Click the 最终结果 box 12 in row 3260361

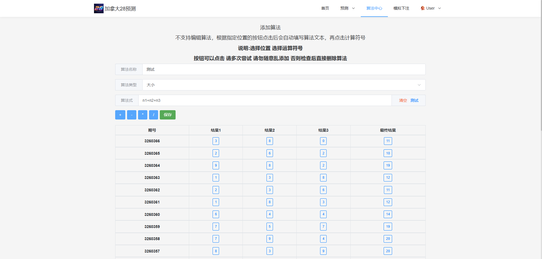coord(388,202)
